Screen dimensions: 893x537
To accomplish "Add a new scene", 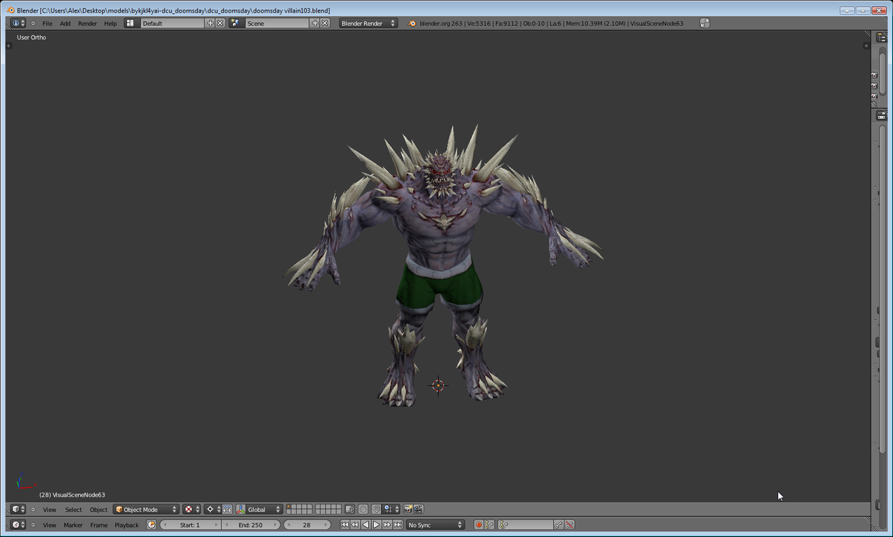I will [315, 23].
